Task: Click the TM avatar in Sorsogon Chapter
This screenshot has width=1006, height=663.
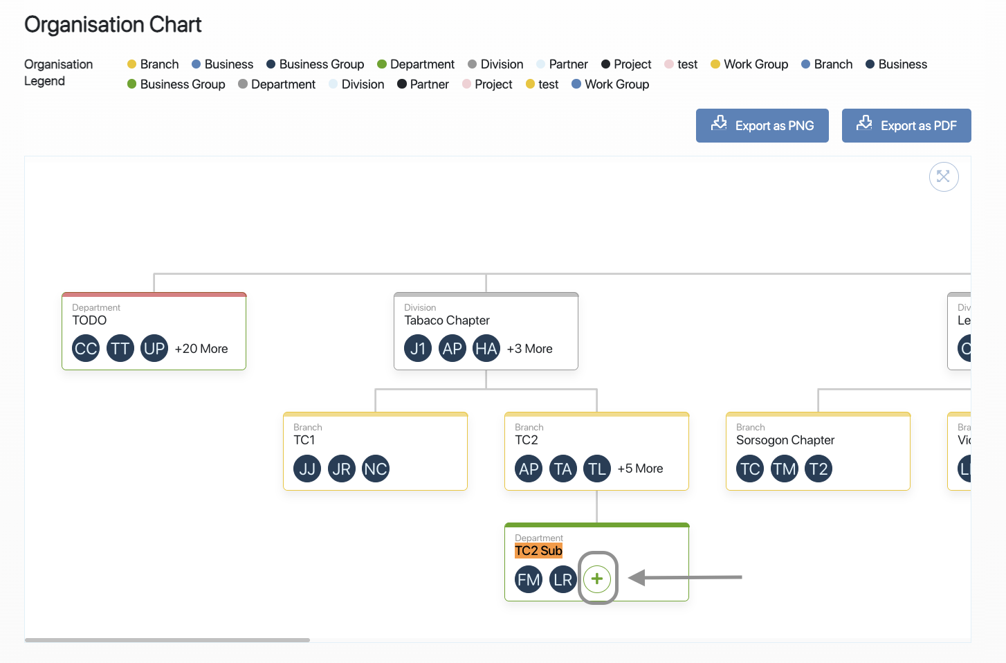Action: (784, 469)
